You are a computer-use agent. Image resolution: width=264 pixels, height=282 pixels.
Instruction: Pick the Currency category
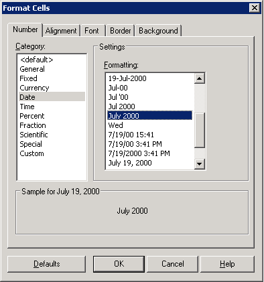tap(52, 88)
